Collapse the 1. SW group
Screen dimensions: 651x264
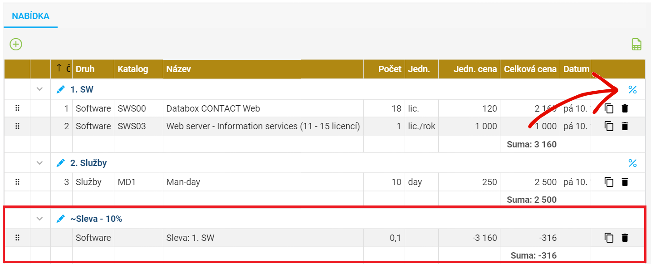40,90
